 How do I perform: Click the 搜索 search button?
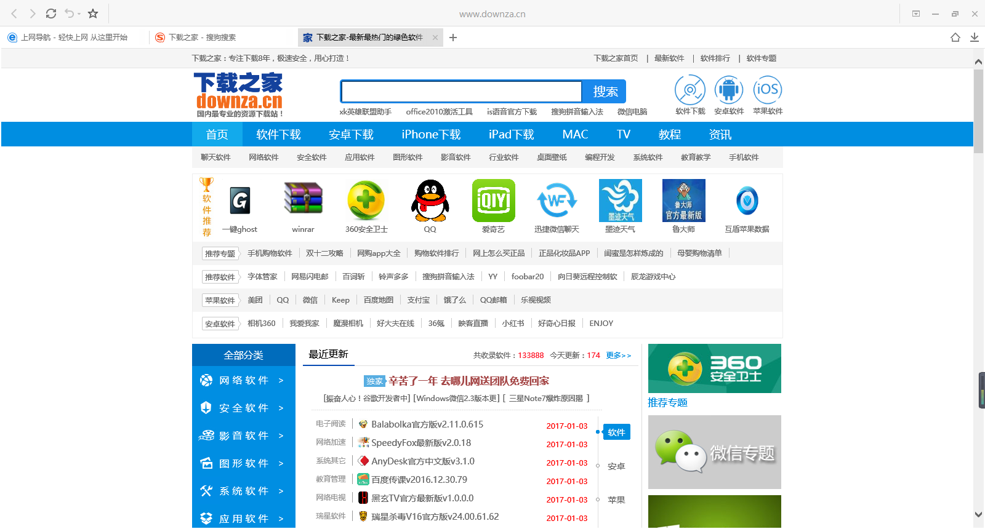(605, 92)
